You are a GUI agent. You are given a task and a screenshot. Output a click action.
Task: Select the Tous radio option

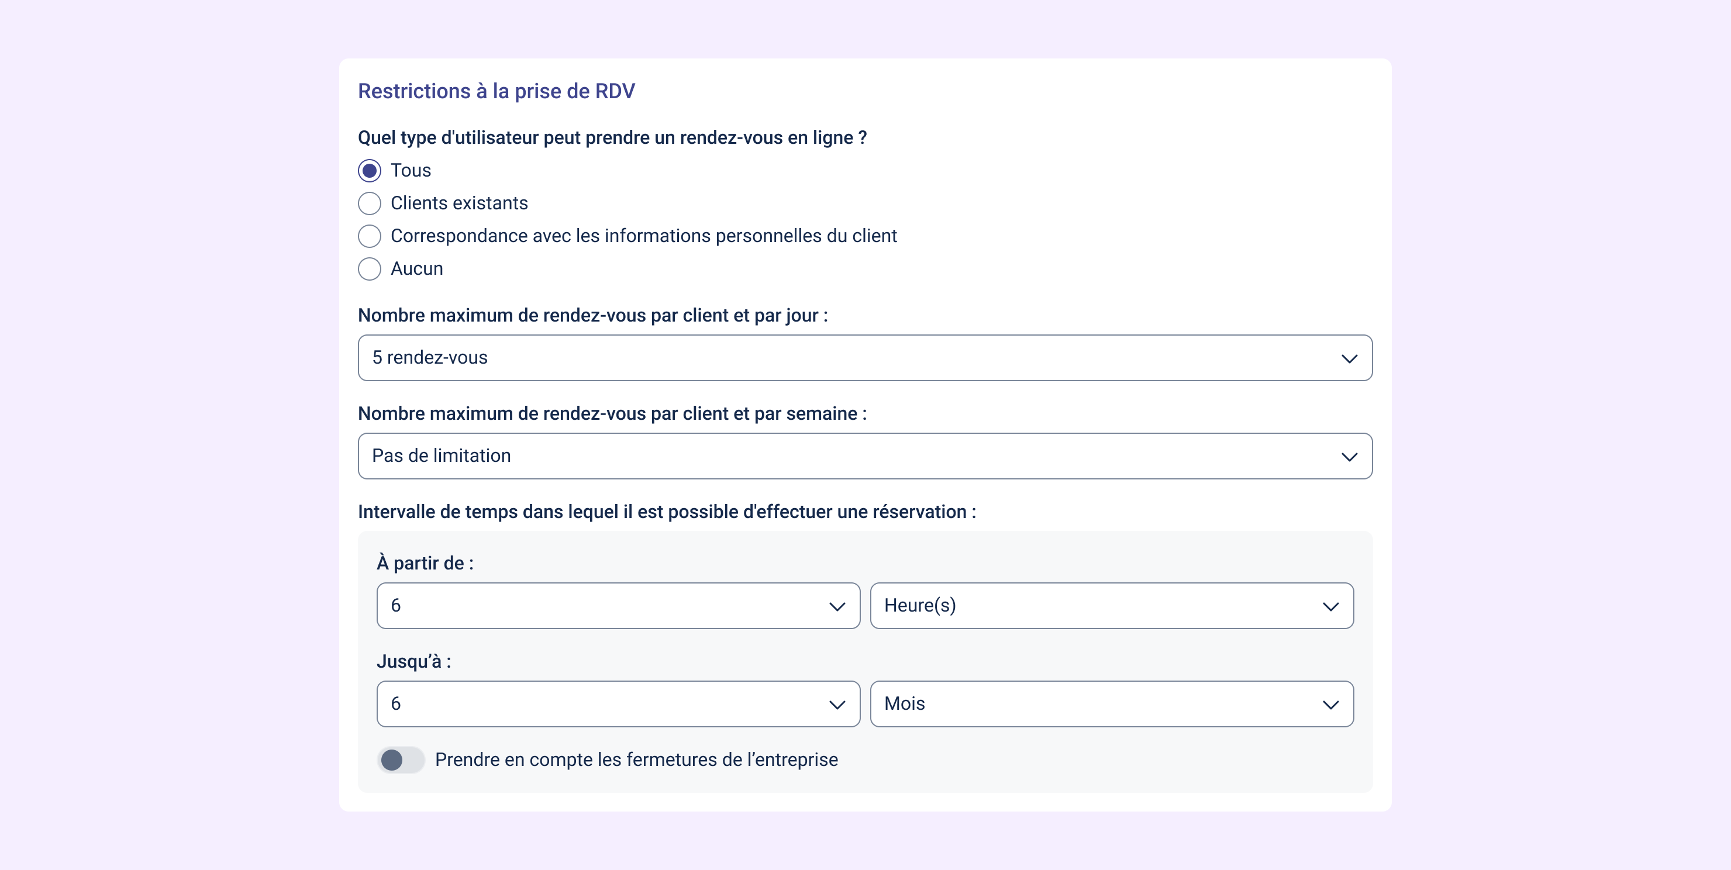[x=370, y=171]
